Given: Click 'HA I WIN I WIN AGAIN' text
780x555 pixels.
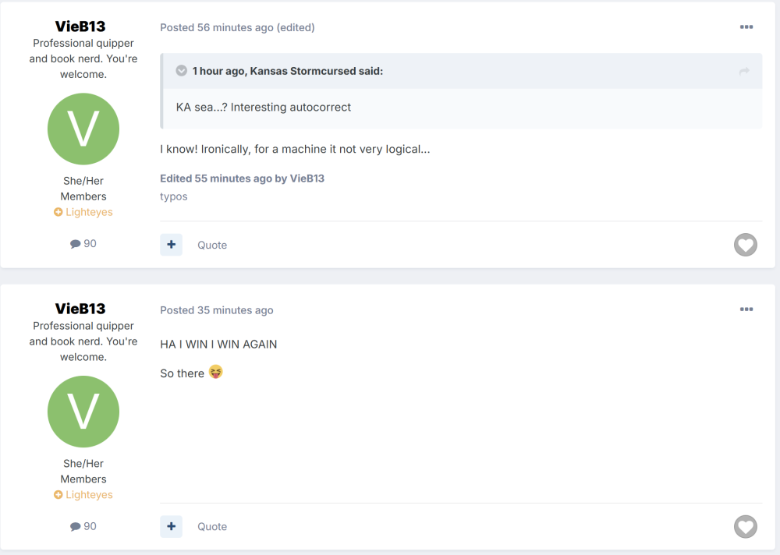Looking at the screenshot, I should point(218,344).
